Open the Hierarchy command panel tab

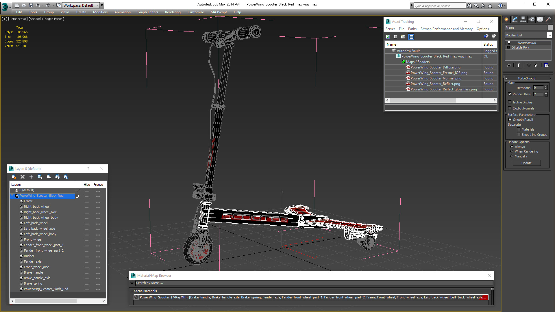(x=523, y=19)
